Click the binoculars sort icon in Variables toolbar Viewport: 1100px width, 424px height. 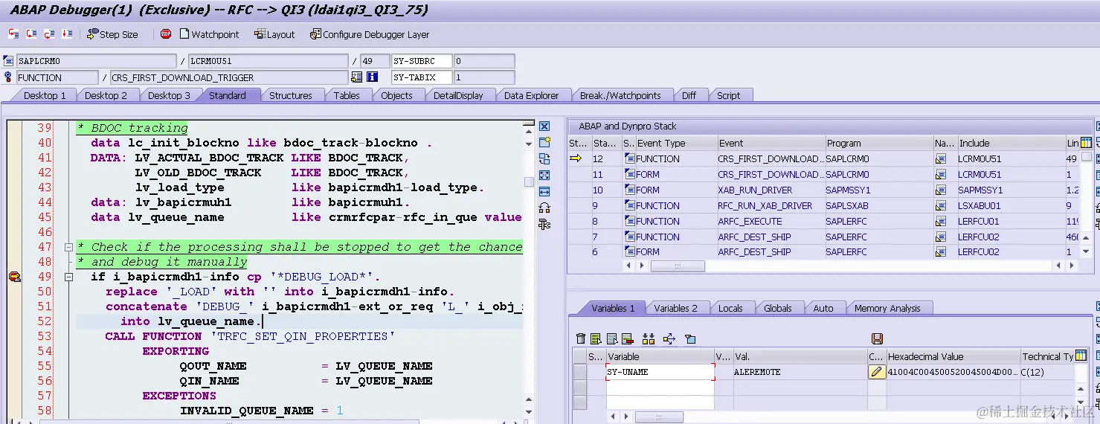pyautogui.click(x=649, y=339)
